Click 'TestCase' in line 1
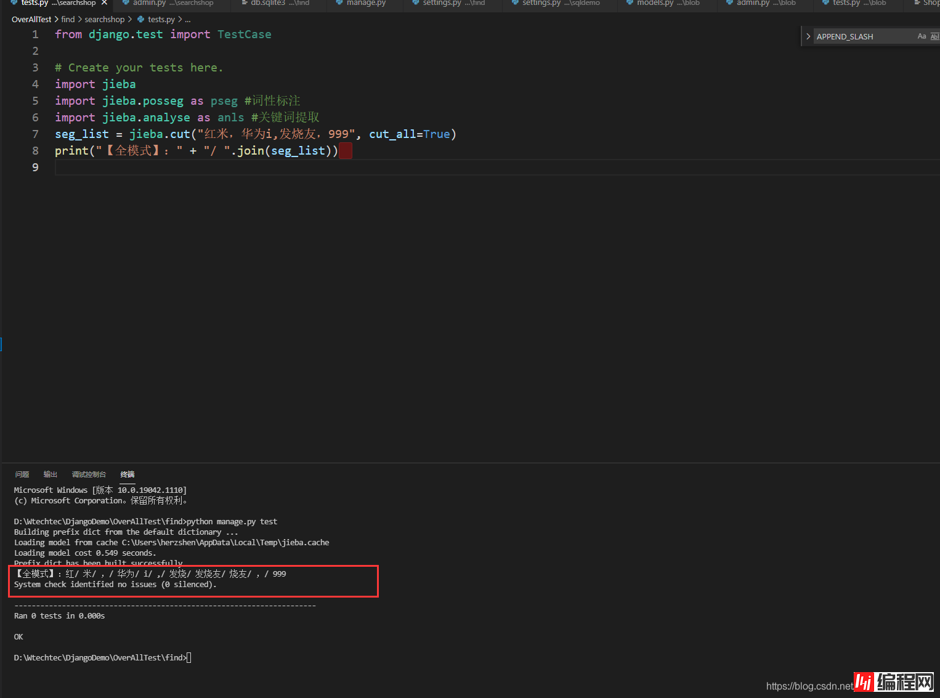Screen dimensions: 940x698 pos(244,34)
